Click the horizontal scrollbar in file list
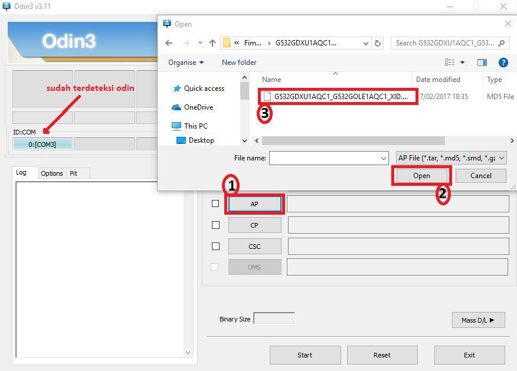This screenshot has width=517, height=371. click(x=353, y=141)
